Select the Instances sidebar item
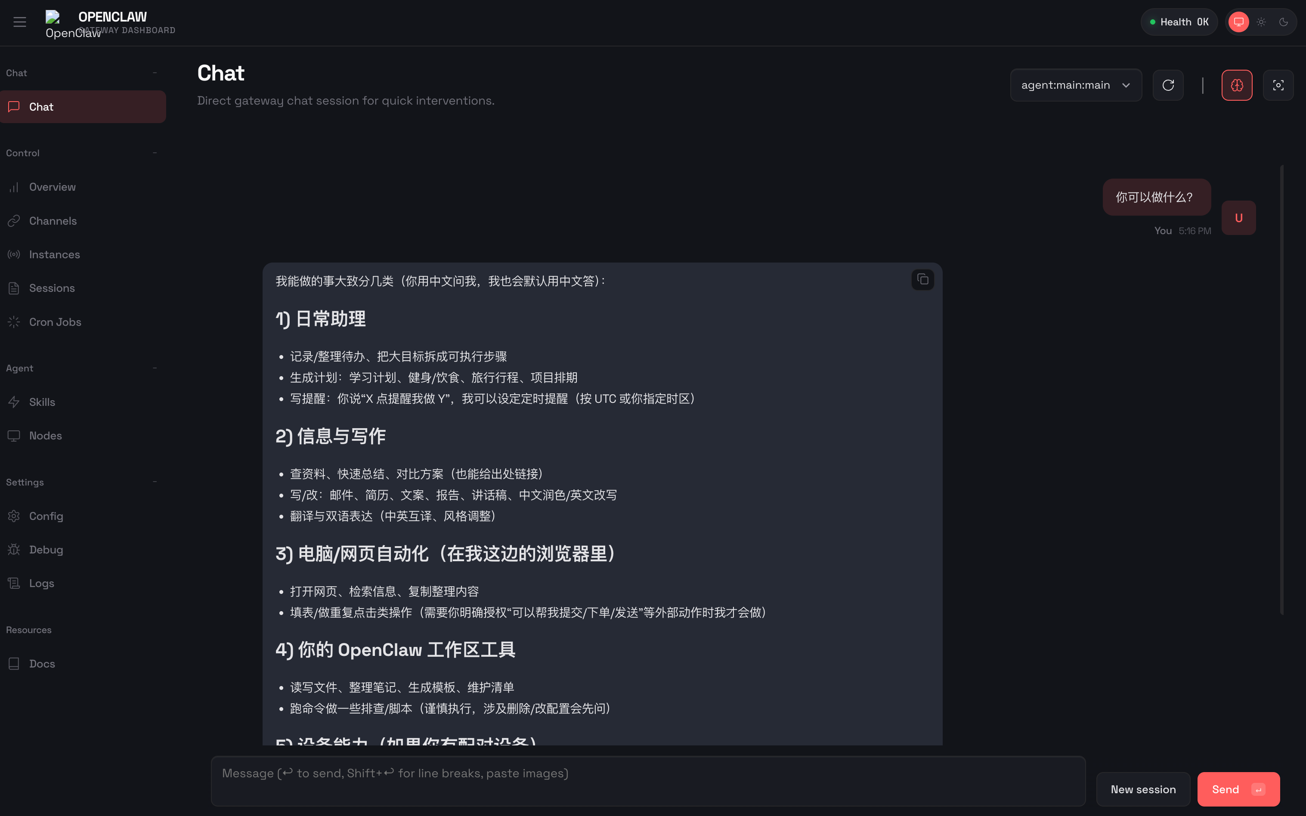 [x=54, y=253]
